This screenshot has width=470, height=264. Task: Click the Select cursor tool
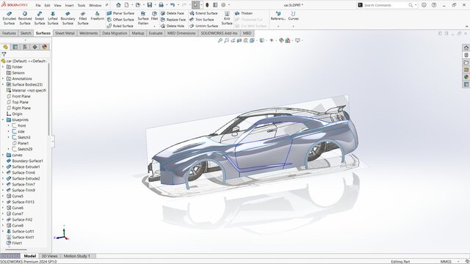pyautogui.click(x=195, y=5)
